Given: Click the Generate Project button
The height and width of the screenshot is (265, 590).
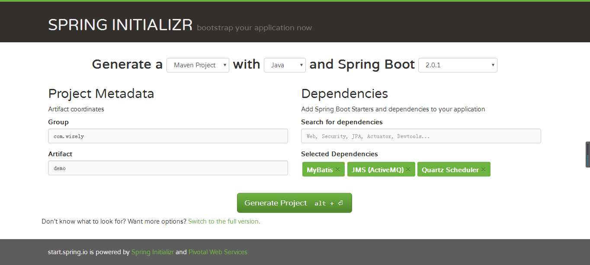Looking at the screenshot, I should coord(295,203).
